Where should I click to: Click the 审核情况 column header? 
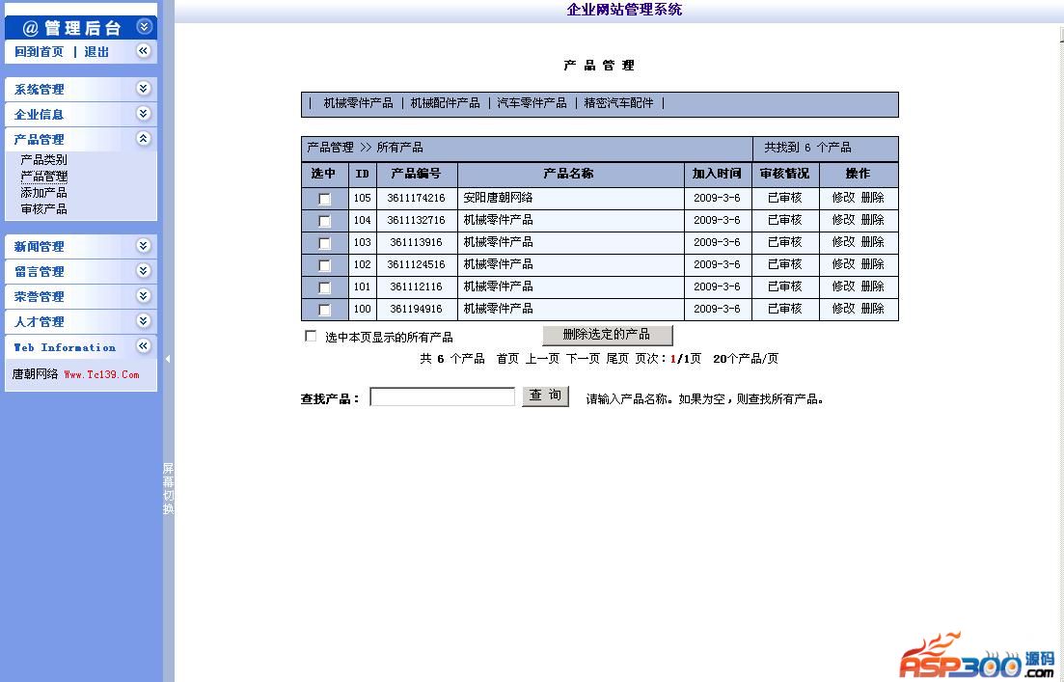(784, 174)
